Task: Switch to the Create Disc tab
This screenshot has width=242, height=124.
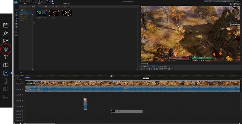Action: pos(66,4)
